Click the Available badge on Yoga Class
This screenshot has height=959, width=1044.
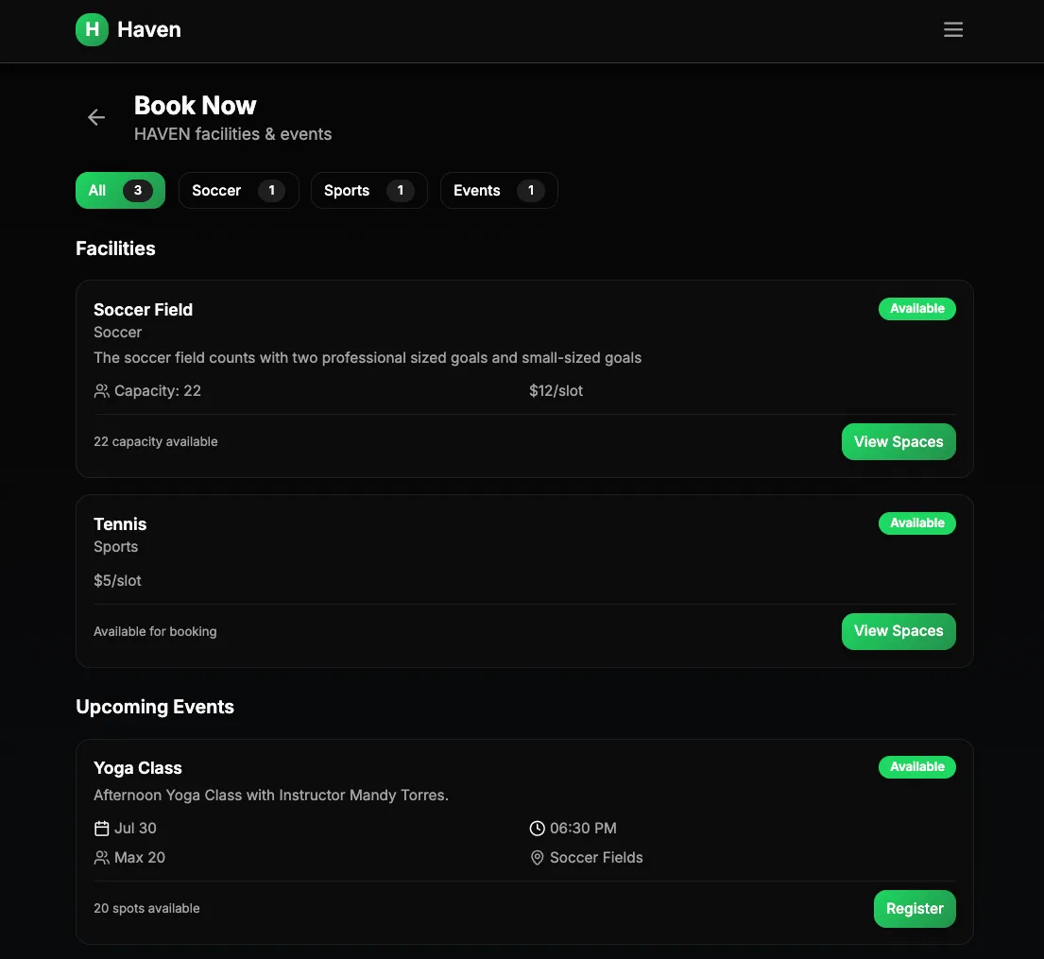click(916, 767)
